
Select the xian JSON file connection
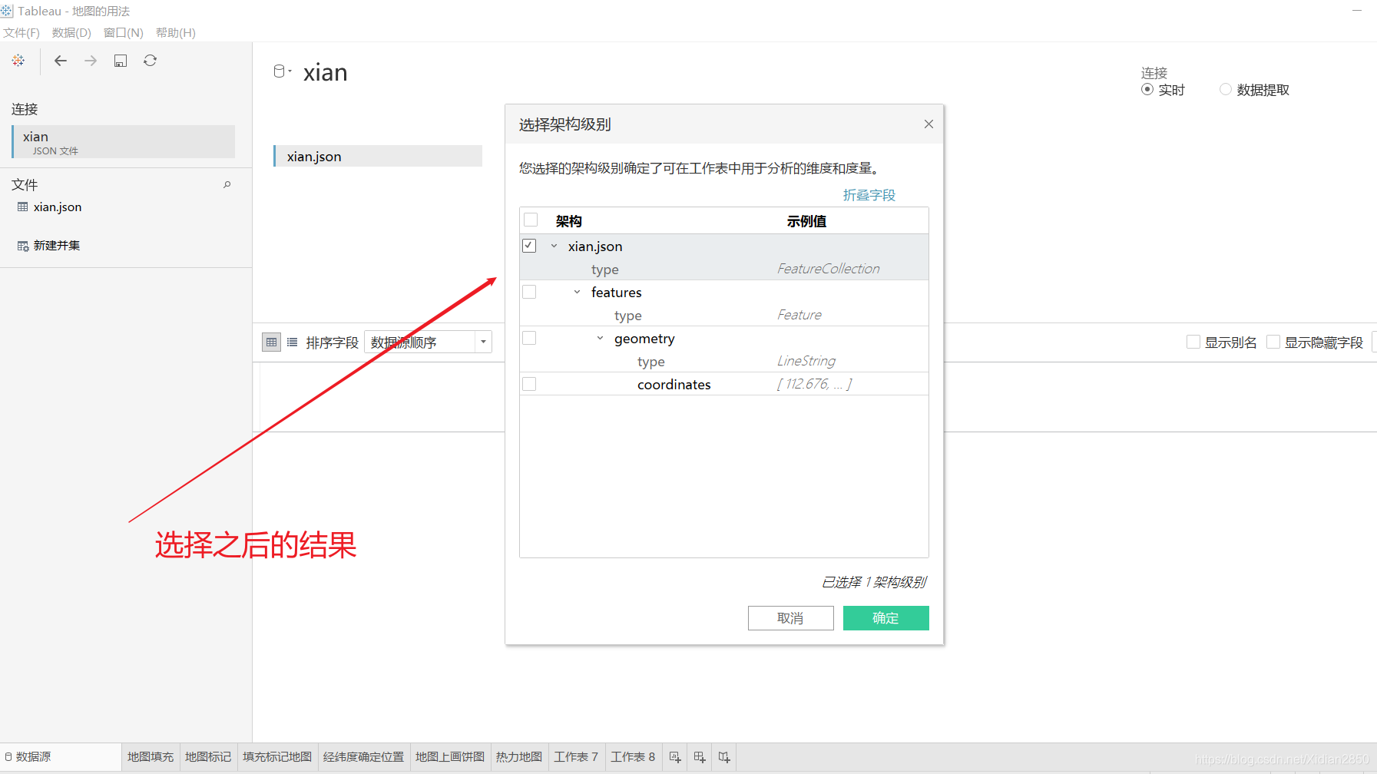coord(124,142)
